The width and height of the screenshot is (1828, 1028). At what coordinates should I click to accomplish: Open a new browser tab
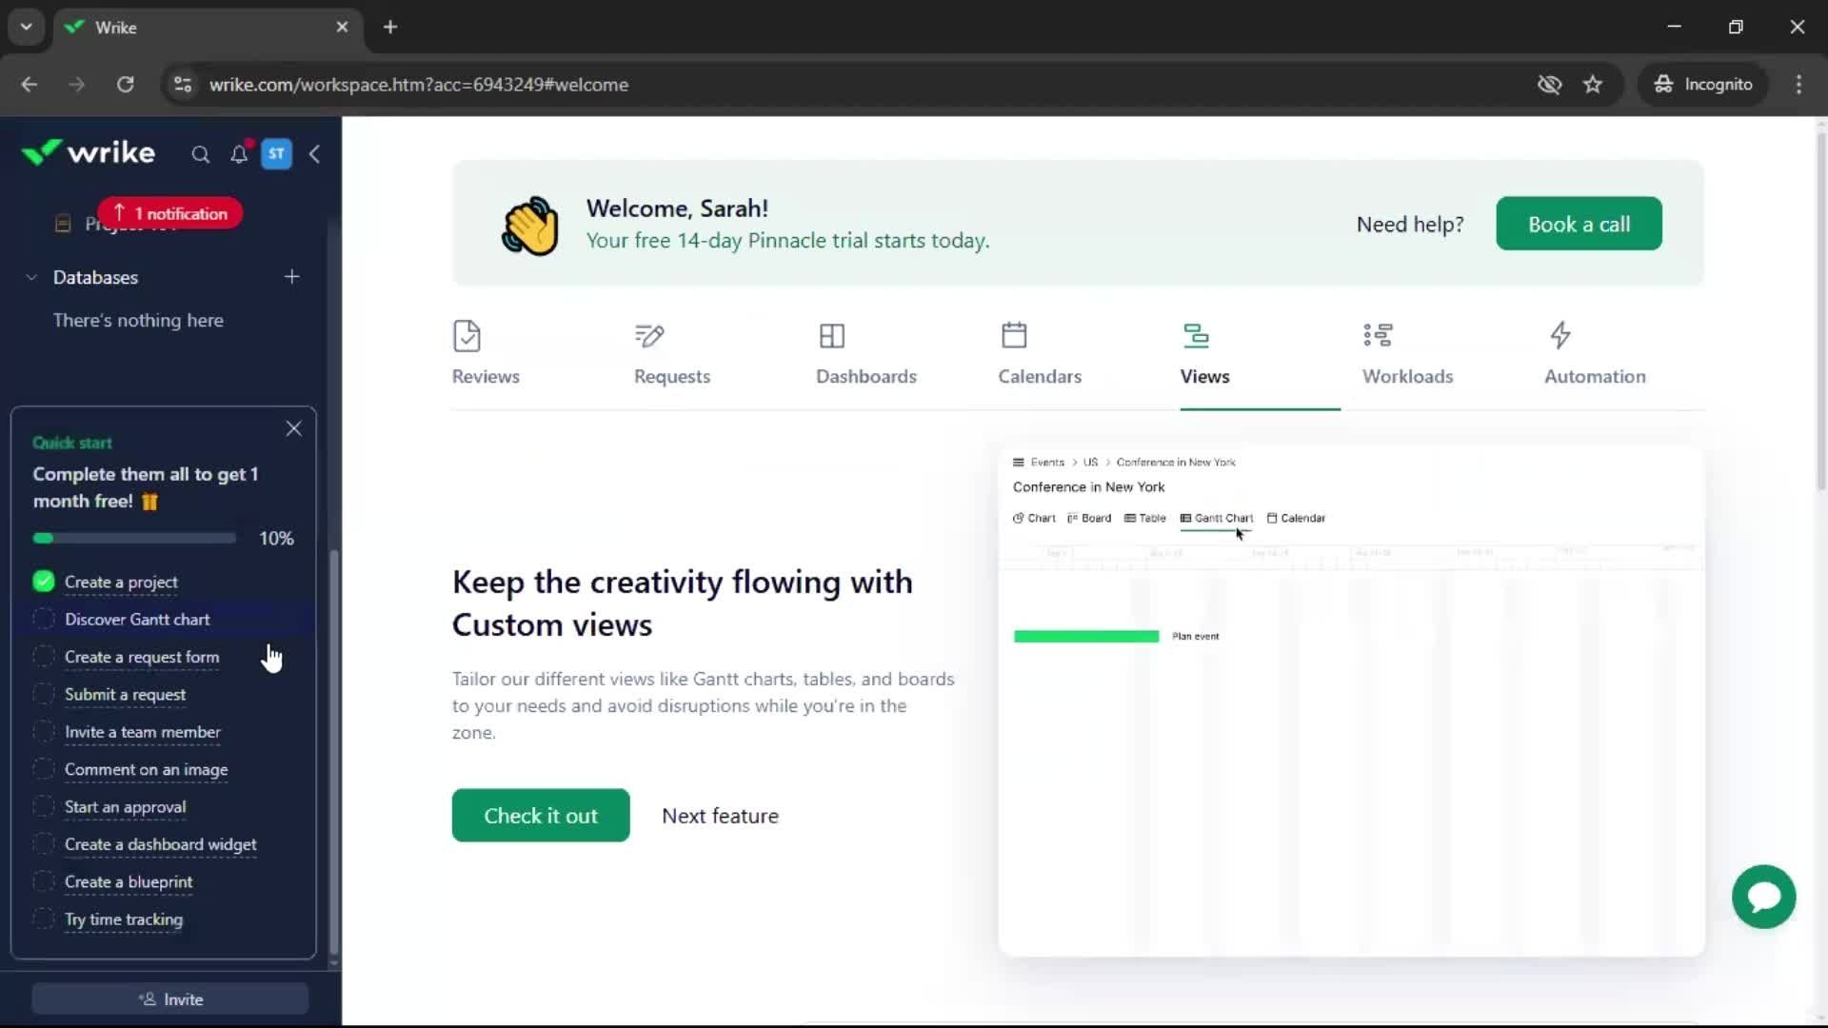click(x=390, y=28)
